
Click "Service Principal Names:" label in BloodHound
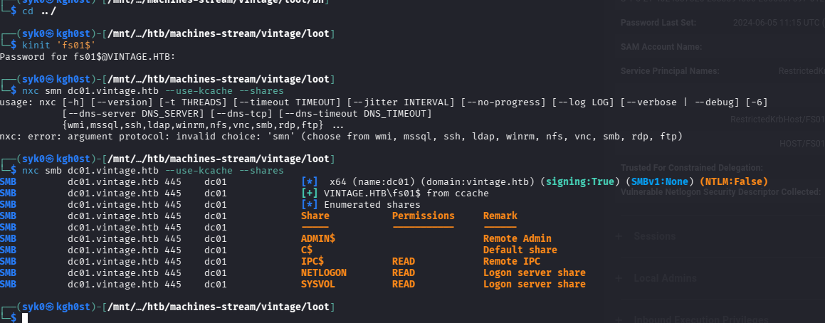670,70
